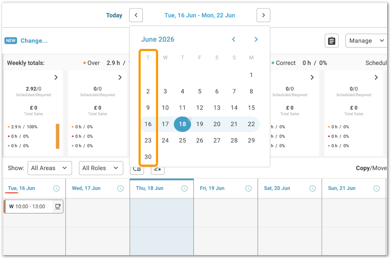391x259 pixels.
Task: Click the clock icon on Tue, 16 Jun
Action: [57, 188]
